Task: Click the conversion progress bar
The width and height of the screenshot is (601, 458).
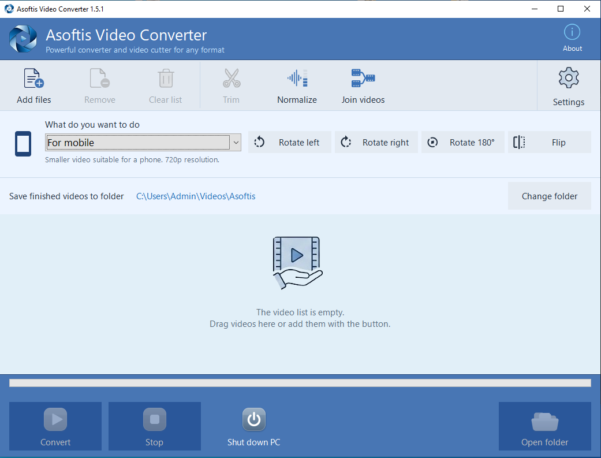Action: 300,383
